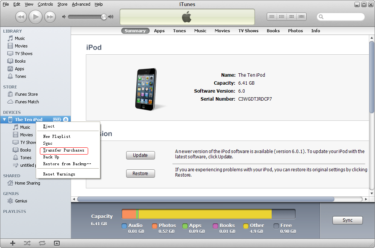Open Home Sharing
The width and height of the screenshot is (375, 248).
[x=35, y=183]
